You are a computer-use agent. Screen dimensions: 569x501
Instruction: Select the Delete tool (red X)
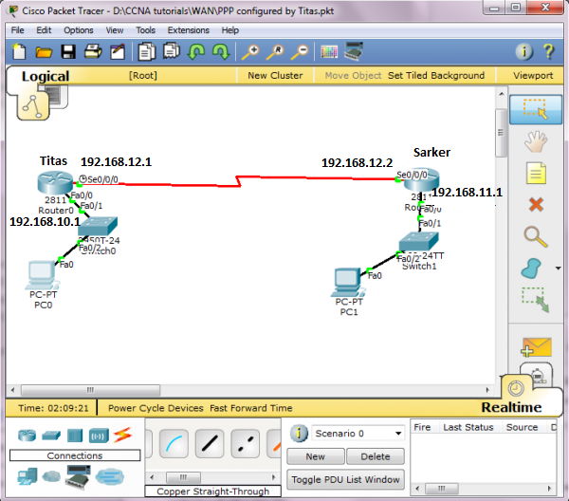535,205
